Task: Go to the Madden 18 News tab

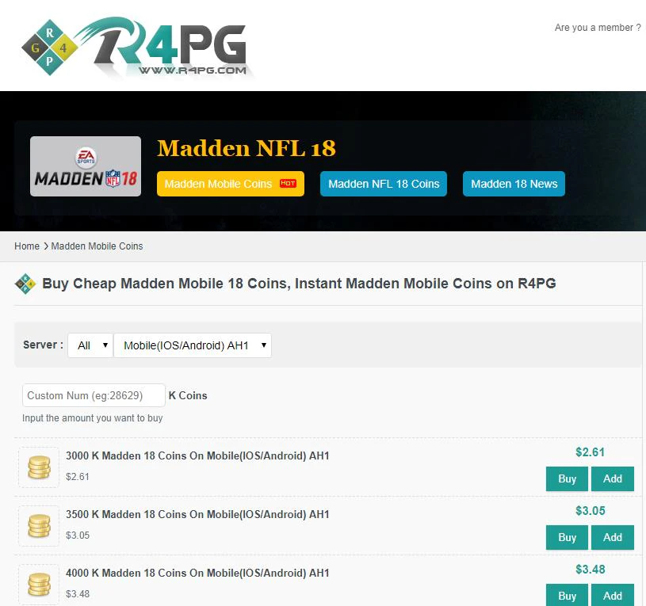Action: 514,184
